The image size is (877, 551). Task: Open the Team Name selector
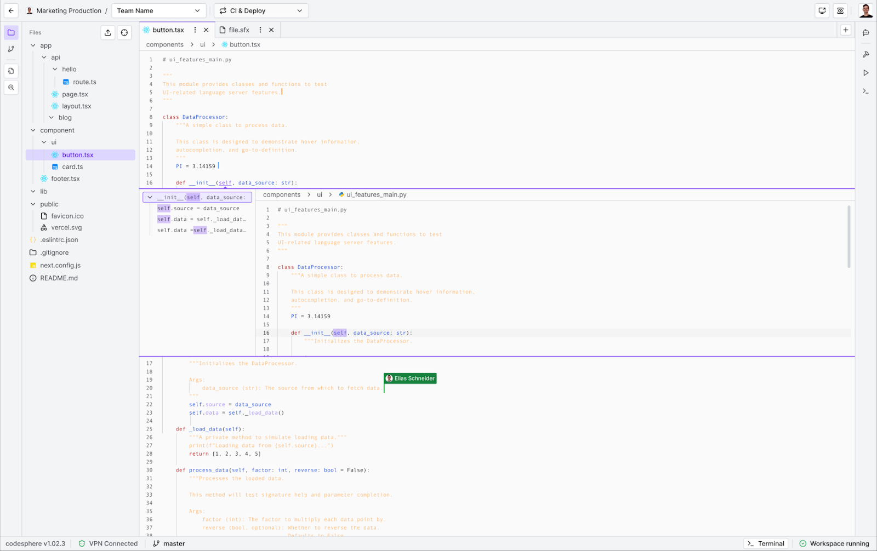pyautogui.click(x=158, y=10)
